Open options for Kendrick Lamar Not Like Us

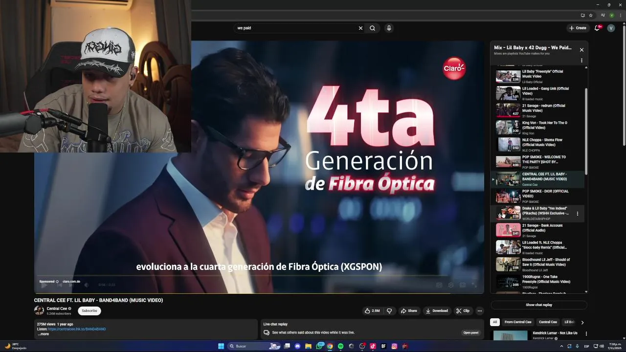pyautogui.click(x=586, y=334)
